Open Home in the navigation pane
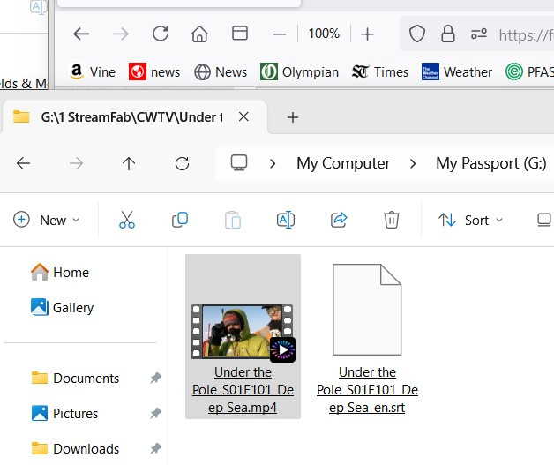This screenshot has width=554, height=465. pos(60,272)
